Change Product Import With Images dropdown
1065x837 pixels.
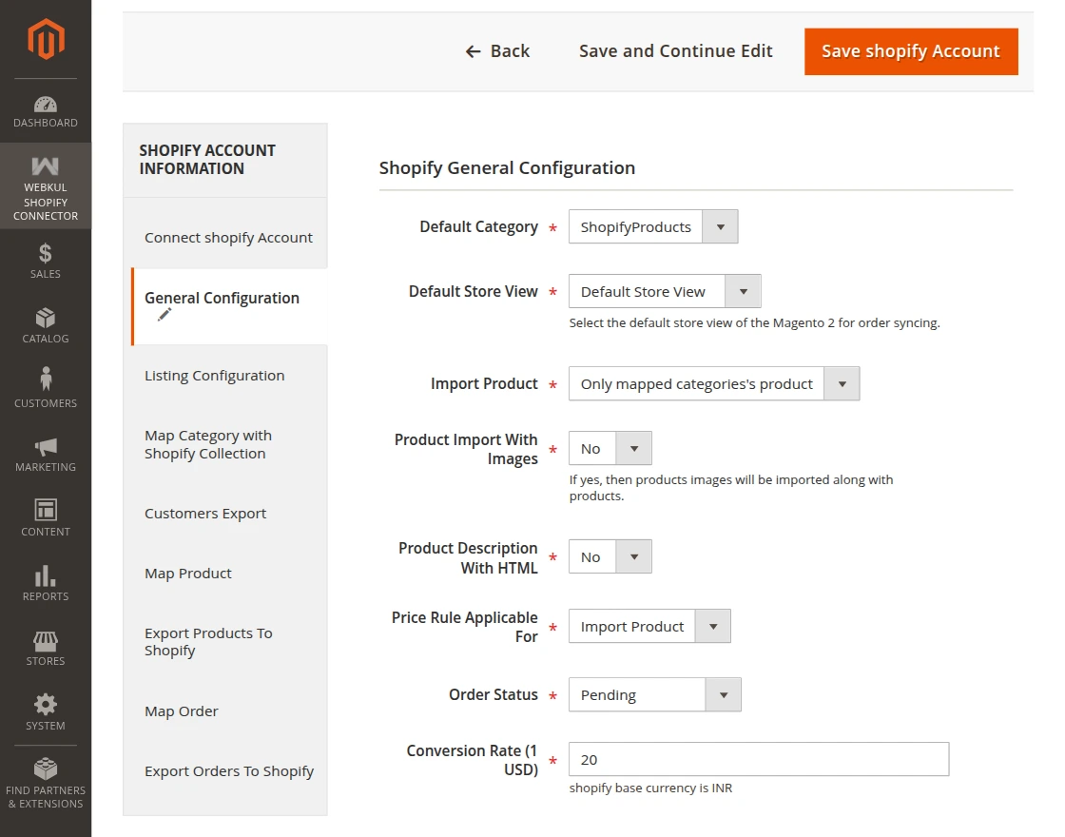(x=634, y=448)
